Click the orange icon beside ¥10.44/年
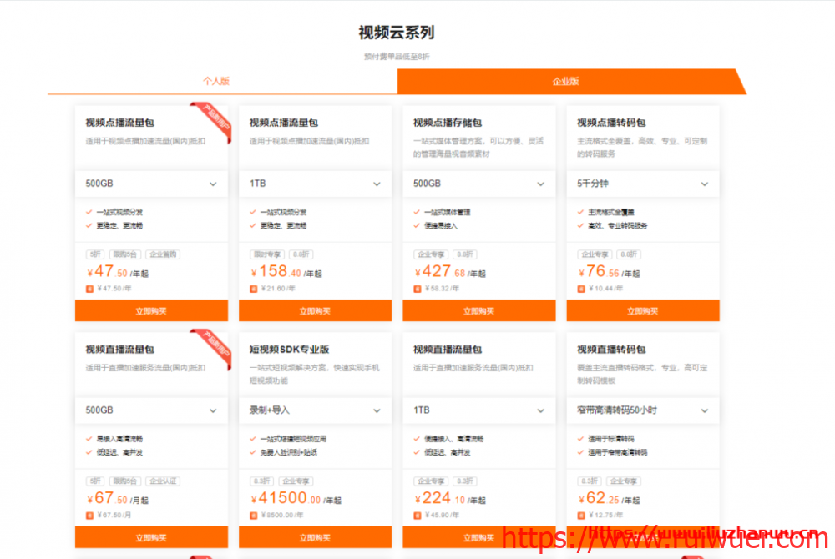 [x=580, y=289]
